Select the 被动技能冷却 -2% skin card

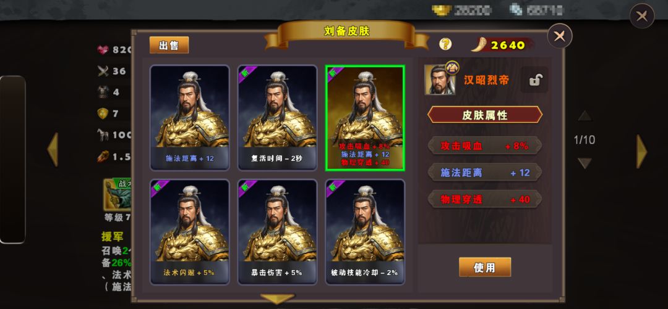pos(365,232)
